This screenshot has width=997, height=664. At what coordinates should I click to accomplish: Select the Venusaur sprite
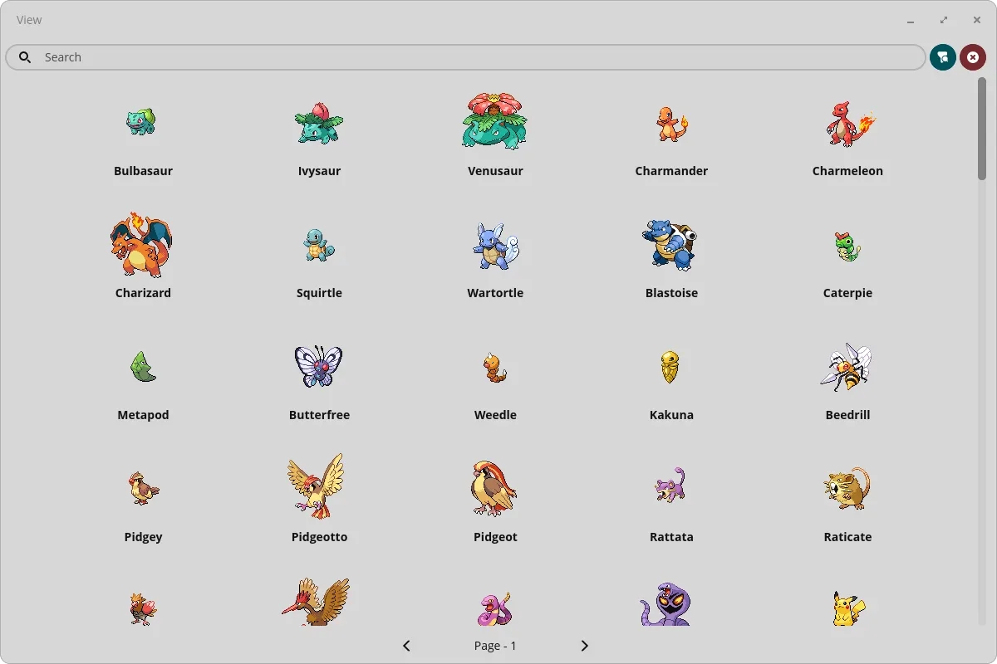(495, 121)
